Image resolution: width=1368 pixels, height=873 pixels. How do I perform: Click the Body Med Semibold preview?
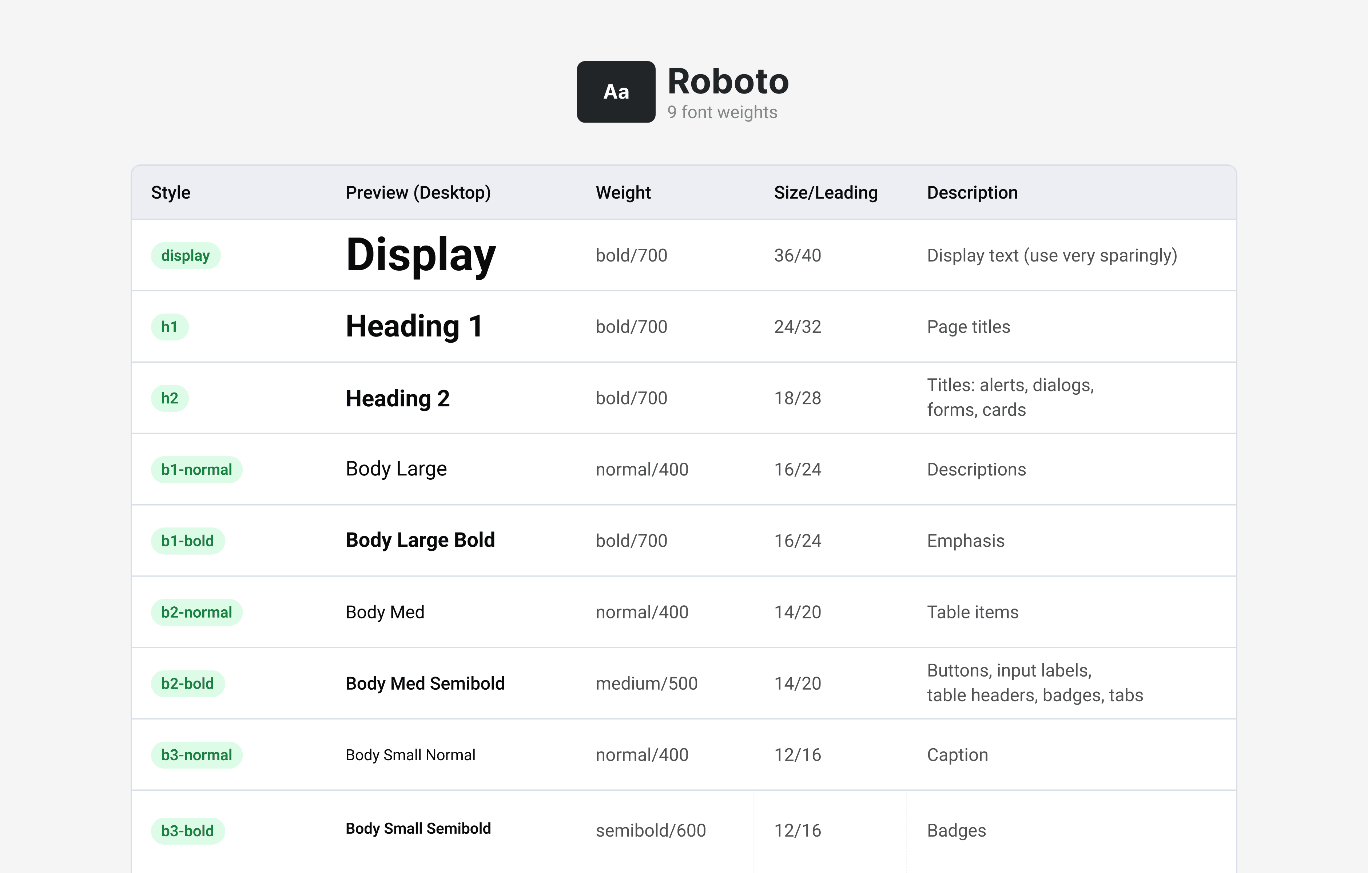coord(425,683)
